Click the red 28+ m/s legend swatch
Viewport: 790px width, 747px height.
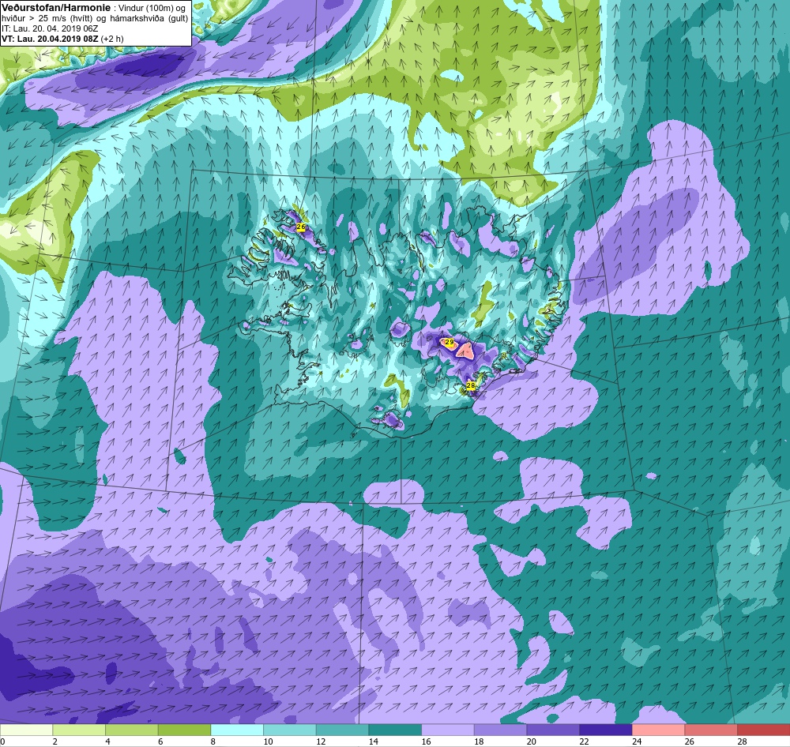(763, 730)
